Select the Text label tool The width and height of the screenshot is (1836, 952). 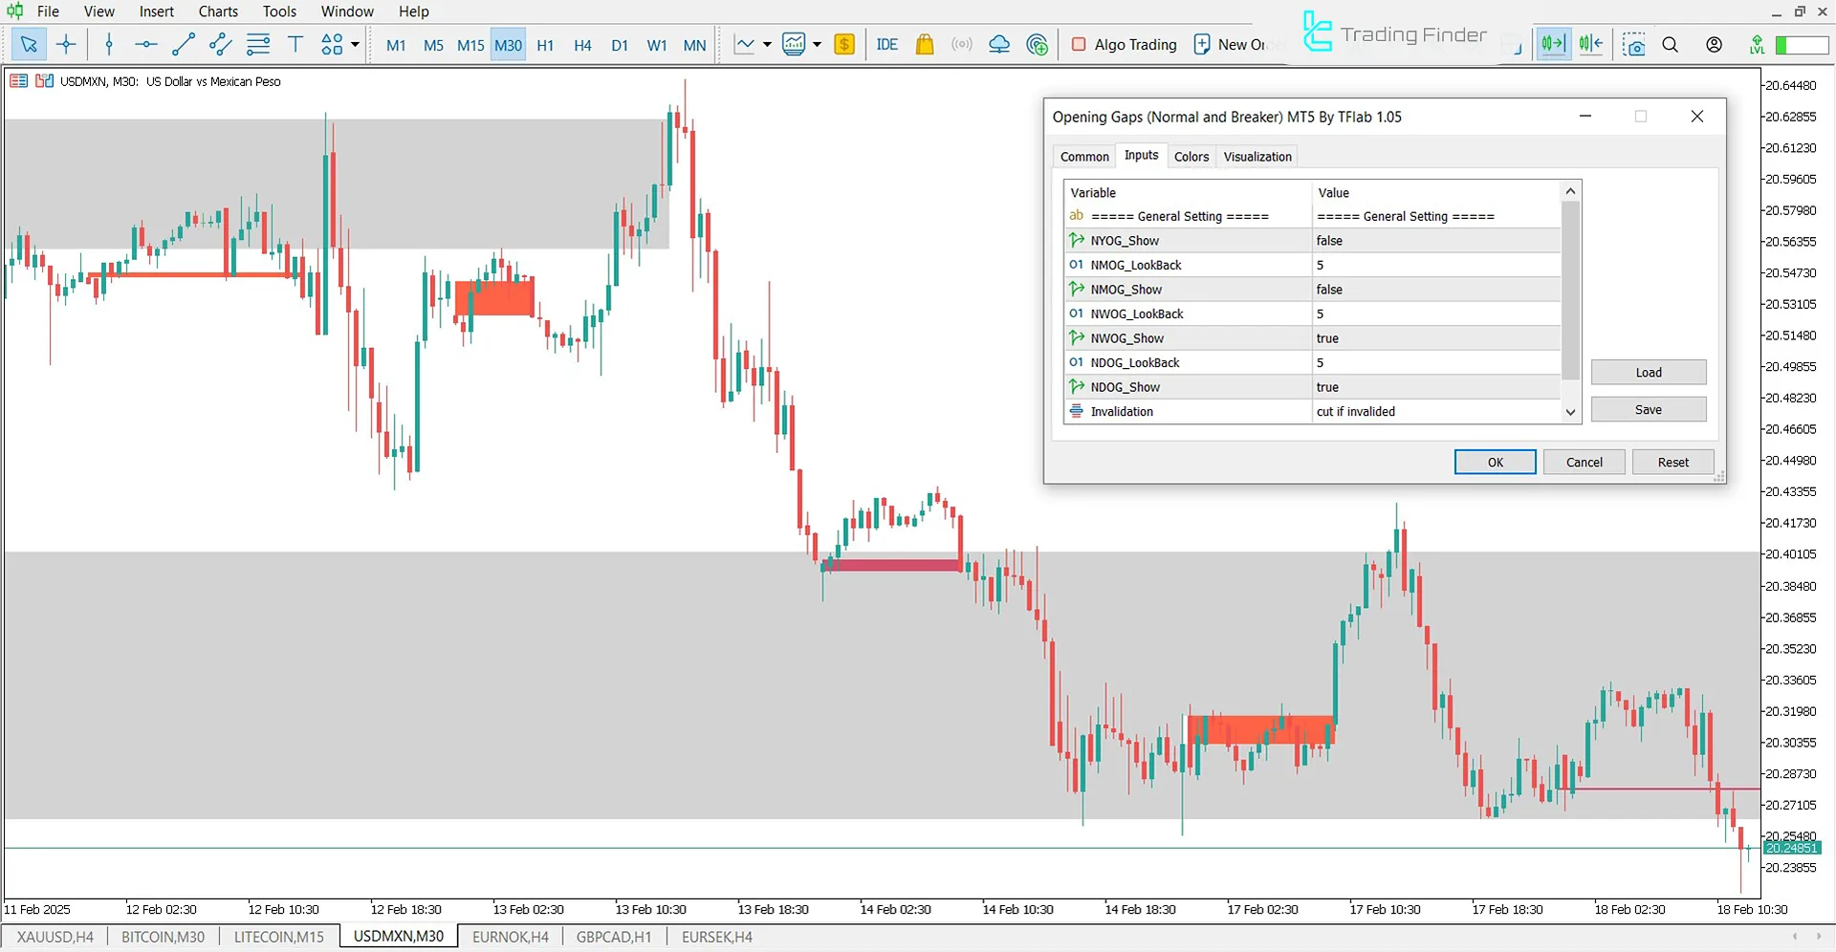click(295, 44)
